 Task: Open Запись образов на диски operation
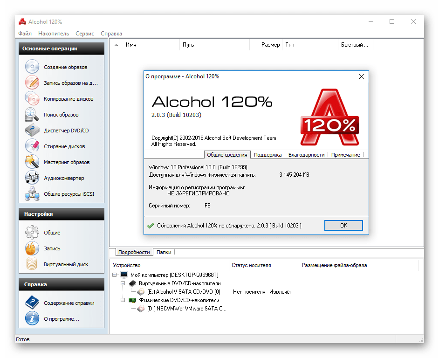(x=71, y=83)
